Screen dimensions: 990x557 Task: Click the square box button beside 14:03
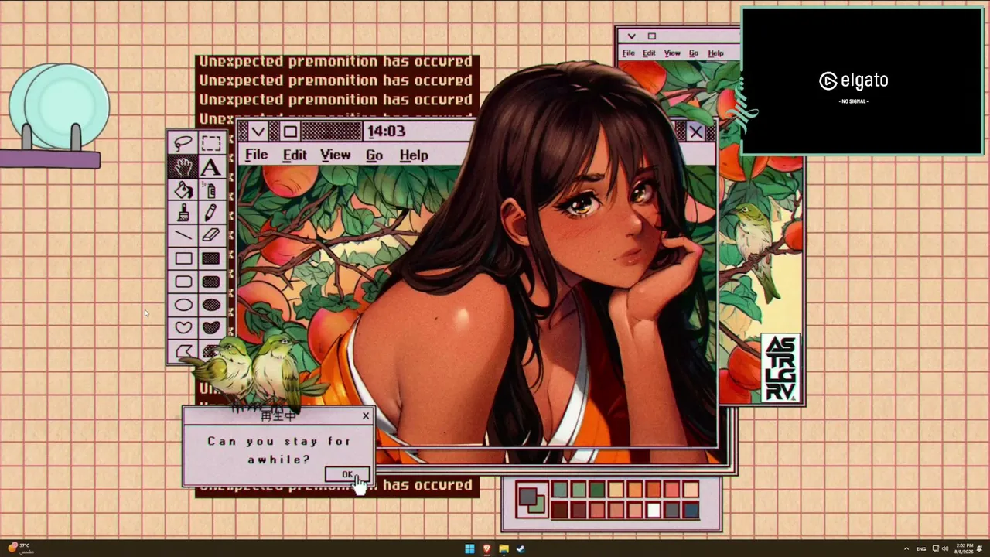[x=289, y=132]
